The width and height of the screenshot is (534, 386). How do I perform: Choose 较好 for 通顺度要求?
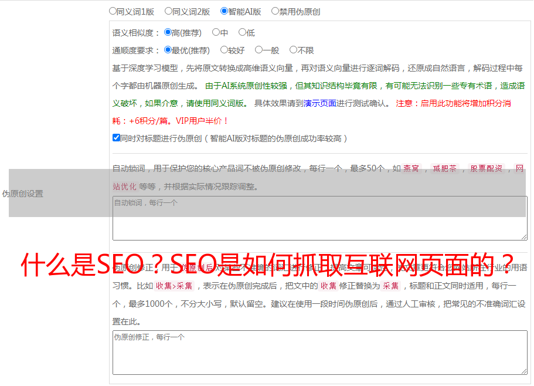pyautogui.click(x=225, y=50)
